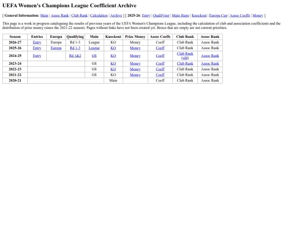Open the Archive link in the navigation bar
Screen dimensions: 301x226
[116, 16]
